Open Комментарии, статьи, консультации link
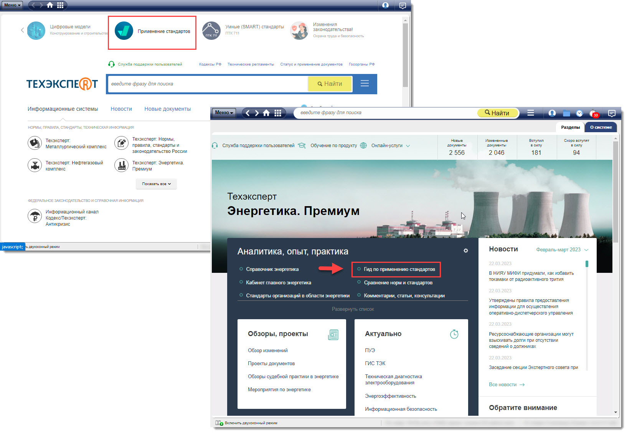The width and height of the screenshot is (627, 433). tap(404, 296)
